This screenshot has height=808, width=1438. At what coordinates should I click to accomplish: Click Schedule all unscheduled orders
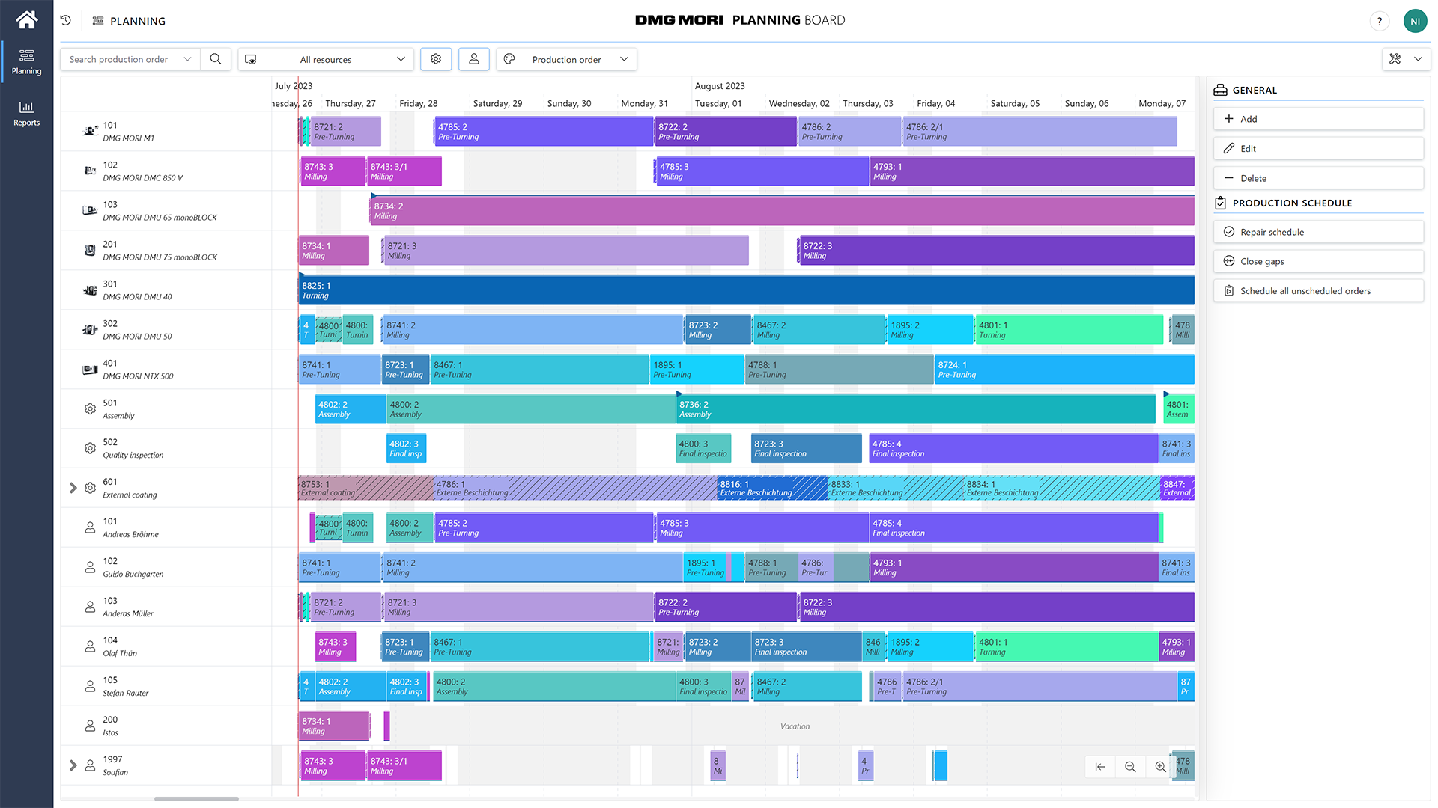tap(1318, 291)
